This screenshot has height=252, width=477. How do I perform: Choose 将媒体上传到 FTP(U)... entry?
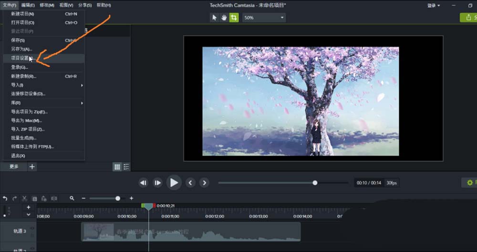pyautogui.click(x=44, y=147)
